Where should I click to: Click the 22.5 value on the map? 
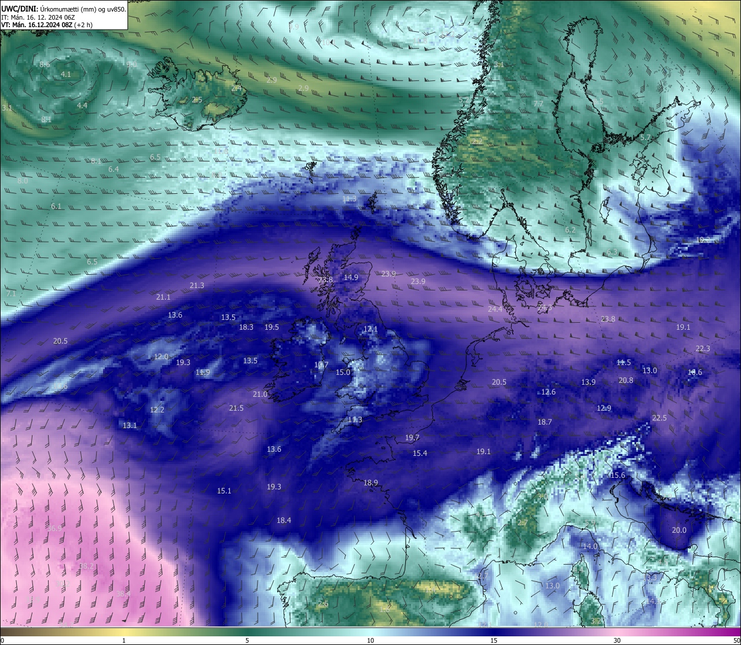pyautogui.click(x=659, y=418)
